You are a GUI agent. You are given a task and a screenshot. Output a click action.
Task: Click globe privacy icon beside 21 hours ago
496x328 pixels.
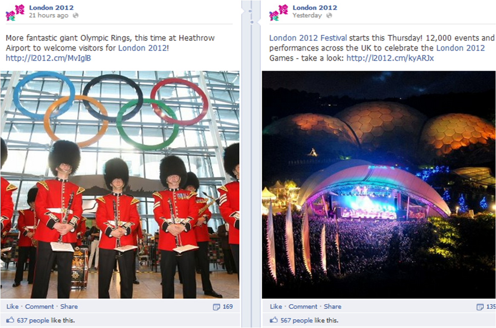pos(75,15)
